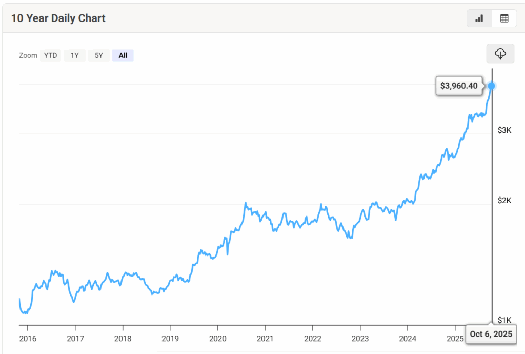Click the 2020 x-axis year label

click(x=217, y=339)
